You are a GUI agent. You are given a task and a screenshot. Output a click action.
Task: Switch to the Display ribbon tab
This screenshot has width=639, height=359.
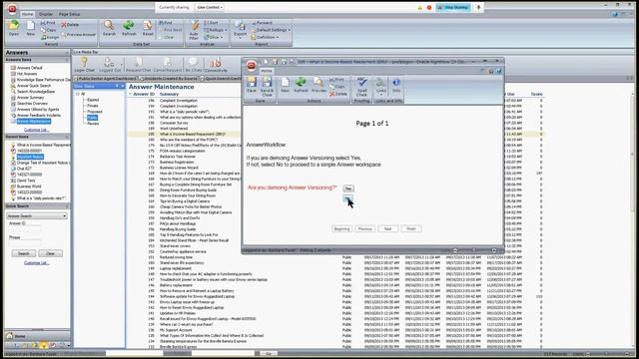(x=46, y=14)
